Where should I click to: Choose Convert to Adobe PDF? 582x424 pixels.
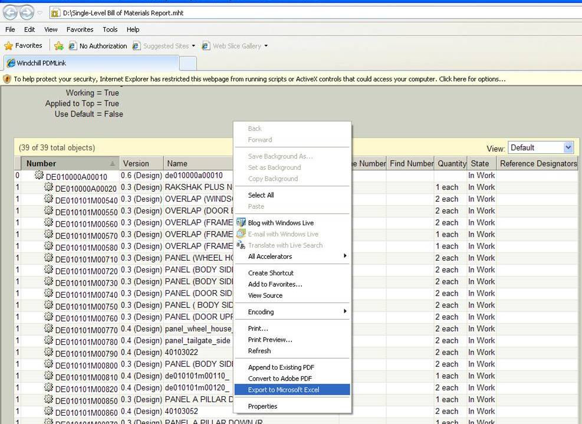tap(292, 379)
